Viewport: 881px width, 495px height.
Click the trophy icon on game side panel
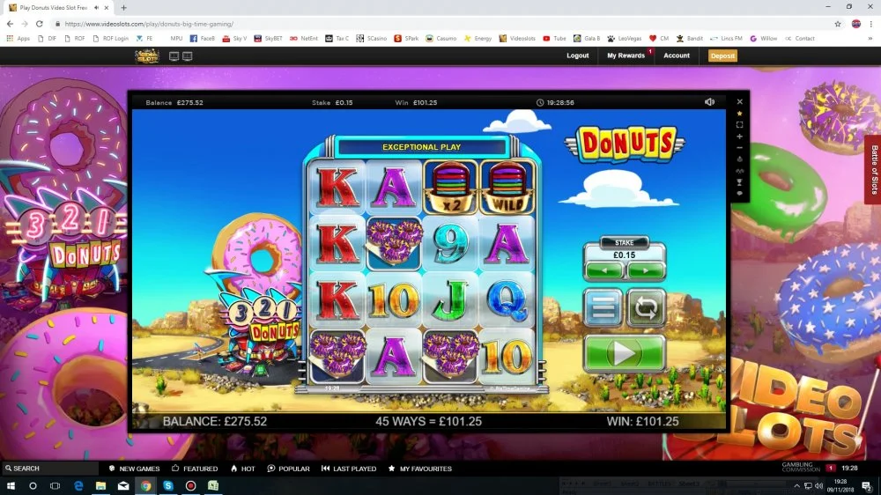739,182
